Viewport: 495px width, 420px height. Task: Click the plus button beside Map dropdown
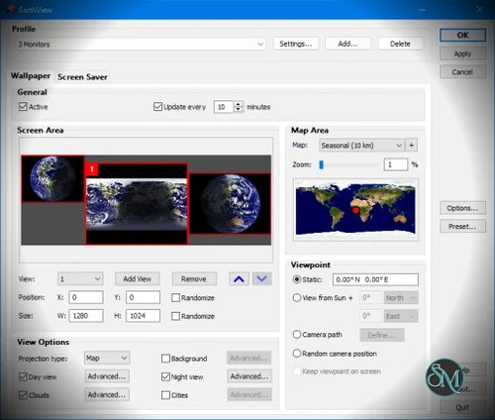[411, 146]
